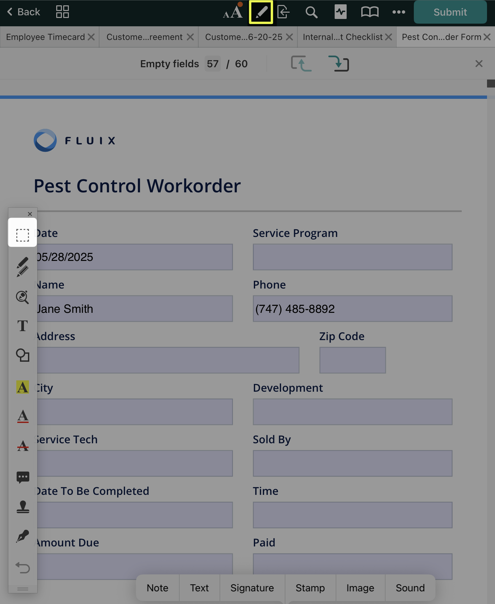Select the yellow text highlight tool
Screen dimensions: 495x604
23,387
